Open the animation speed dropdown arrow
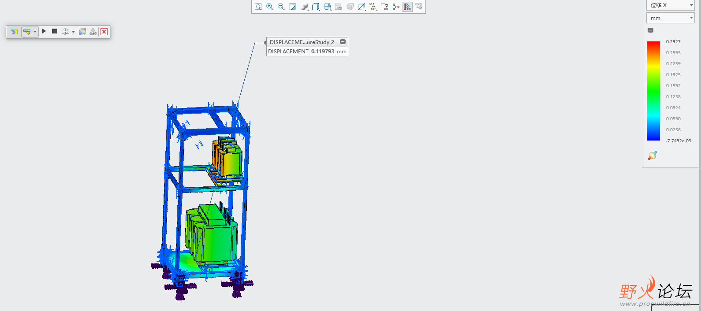The height and width of the screenshot is (311, 701). 73,32
